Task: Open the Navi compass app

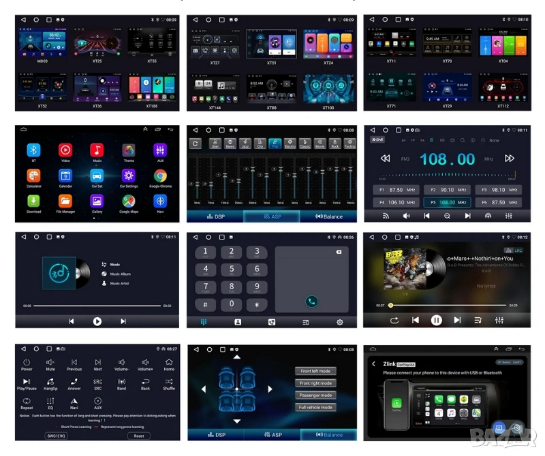Action: (x=160, y=201)
